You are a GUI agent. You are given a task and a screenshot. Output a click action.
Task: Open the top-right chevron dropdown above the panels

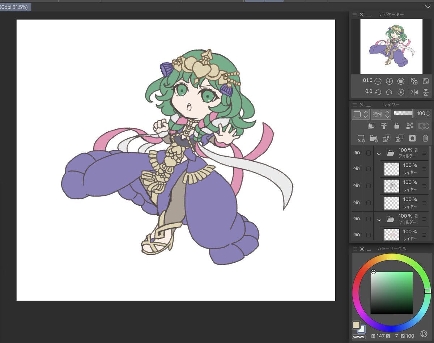[x=427, y=7]
